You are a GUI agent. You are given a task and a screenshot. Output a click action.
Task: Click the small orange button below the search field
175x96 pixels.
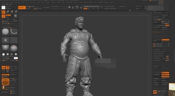tap(85, 9)
